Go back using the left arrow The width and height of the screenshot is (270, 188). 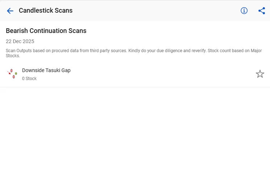(x=10, y=11)
